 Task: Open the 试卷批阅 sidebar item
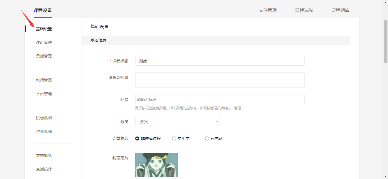coord(44,118)
